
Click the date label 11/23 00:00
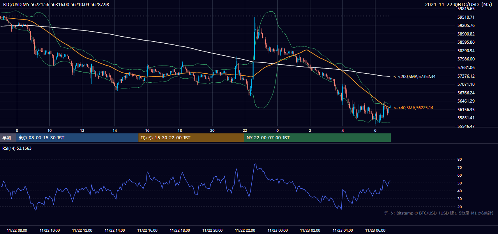point(277,230)
